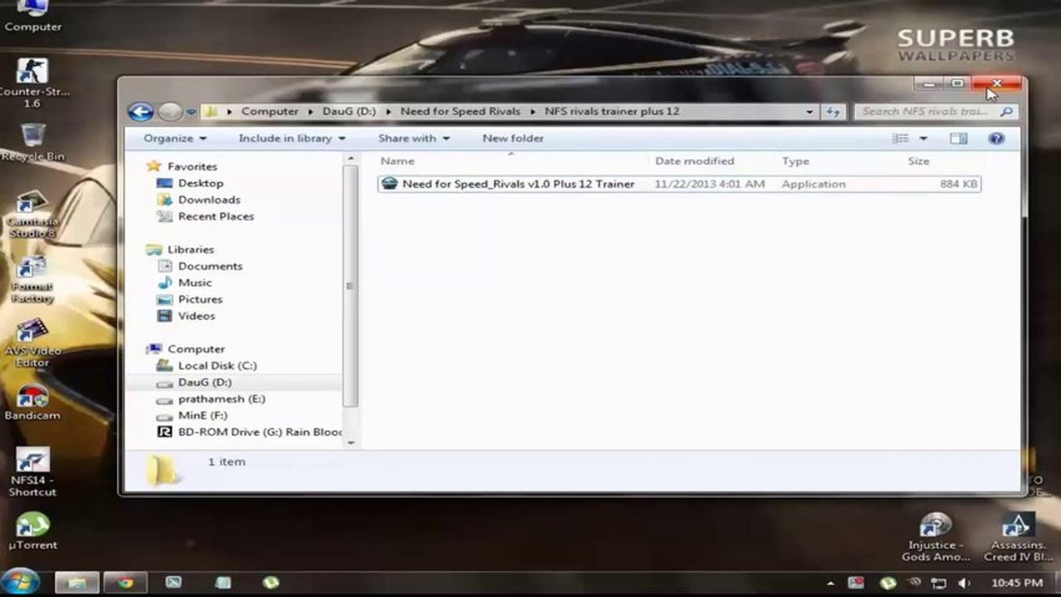Click the Change your view icon

click(901, 138)
